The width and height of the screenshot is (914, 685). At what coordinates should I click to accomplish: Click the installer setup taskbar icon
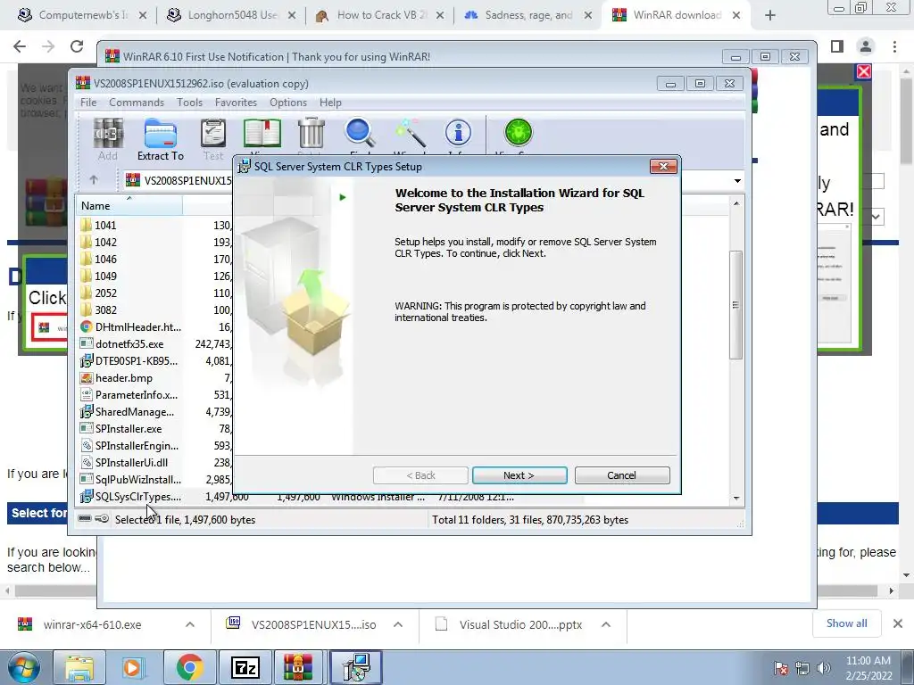[x=355, y=667]
